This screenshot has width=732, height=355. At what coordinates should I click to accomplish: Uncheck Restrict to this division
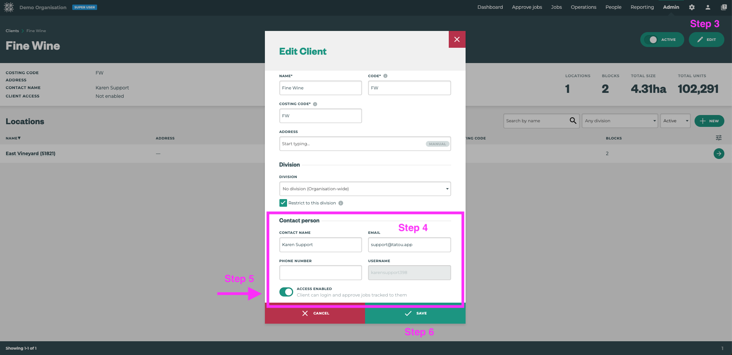click(283, 203)
